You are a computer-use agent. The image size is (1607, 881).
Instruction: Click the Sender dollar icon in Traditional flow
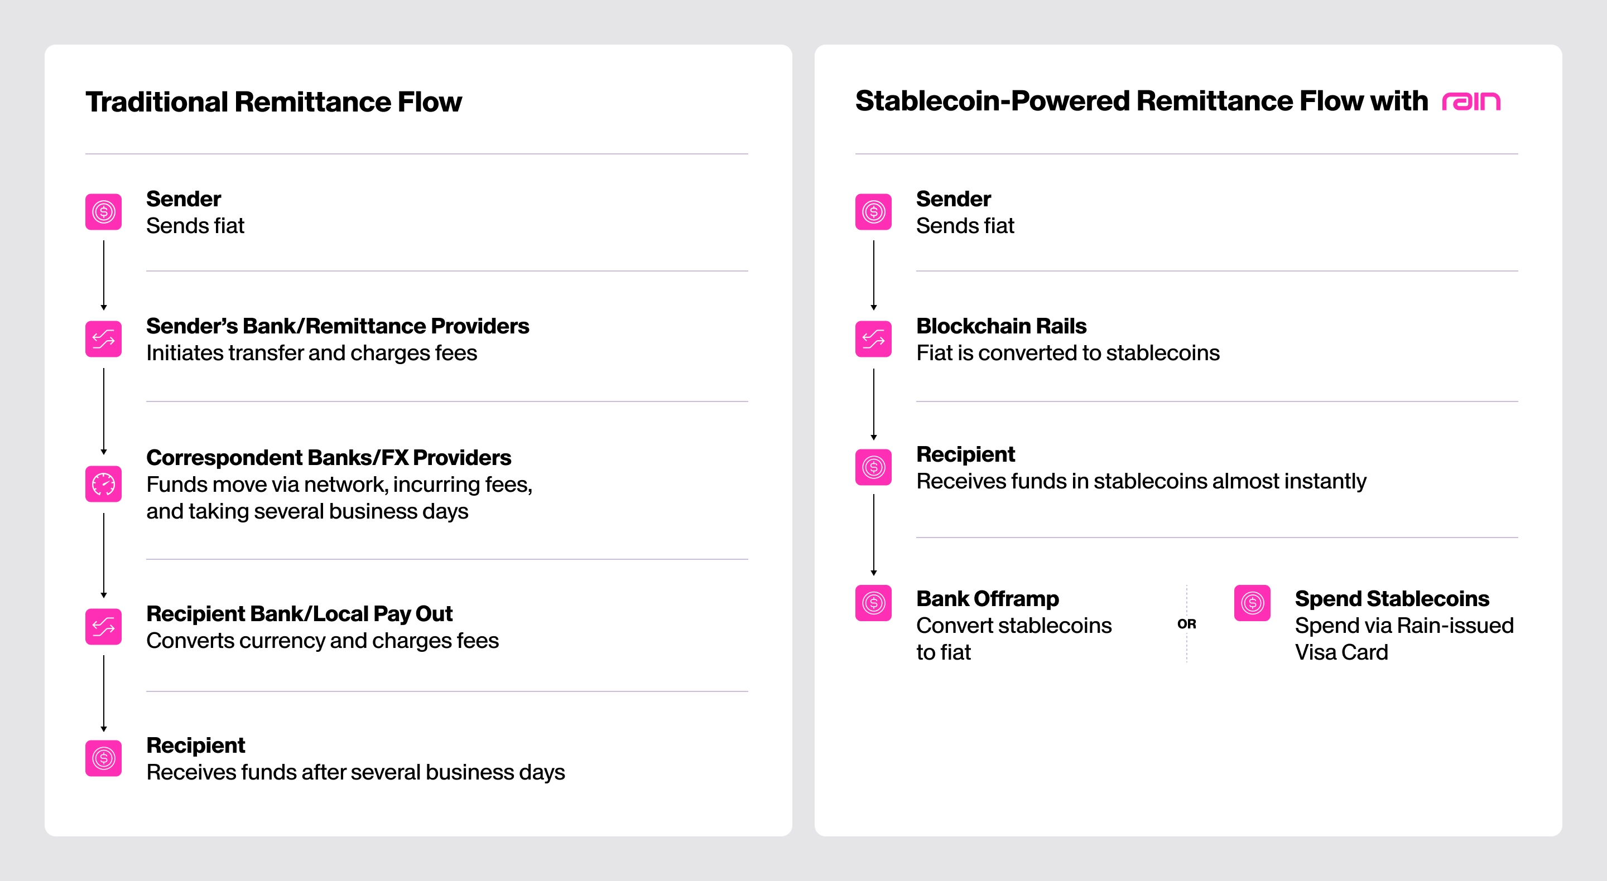[x=104, y=212]
